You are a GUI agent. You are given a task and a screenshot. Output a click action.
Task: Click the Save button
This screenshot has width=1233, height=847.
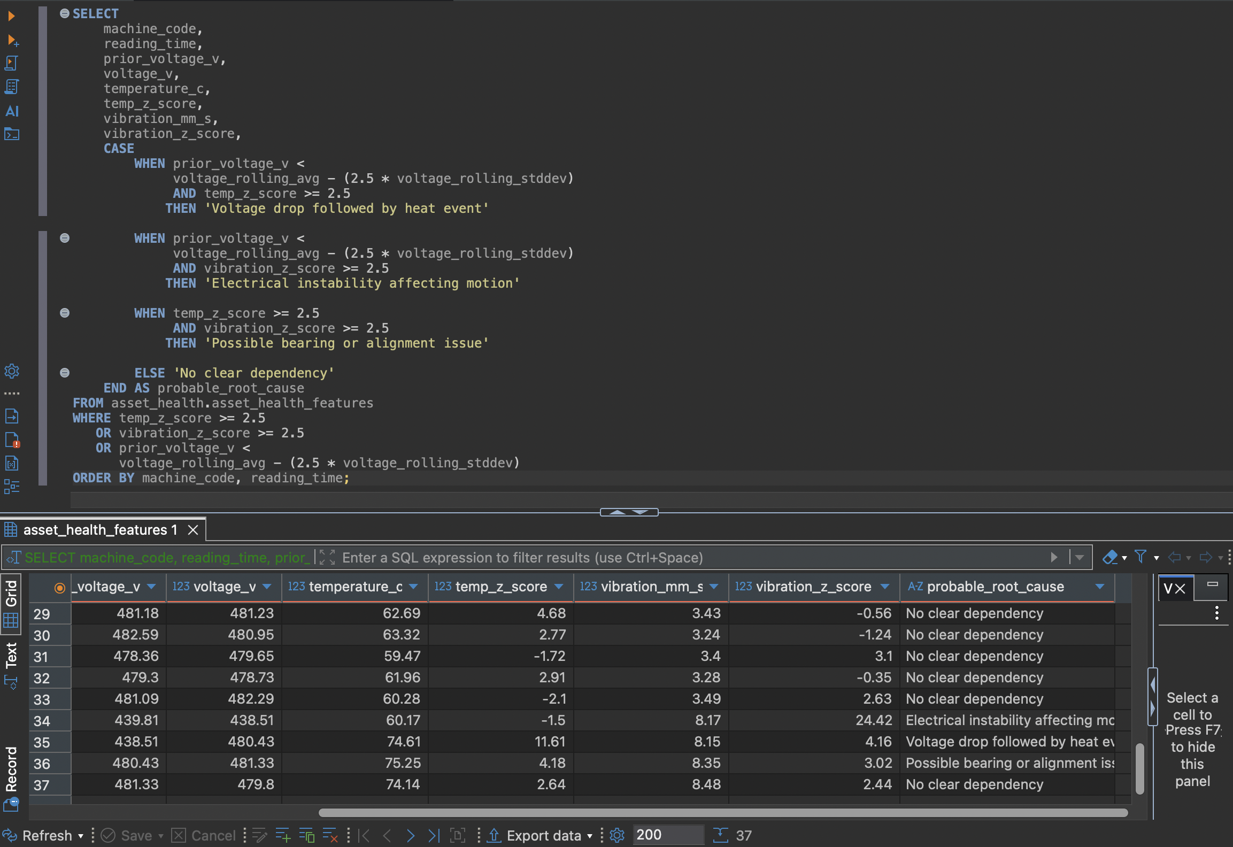click(x=127, y=835)
